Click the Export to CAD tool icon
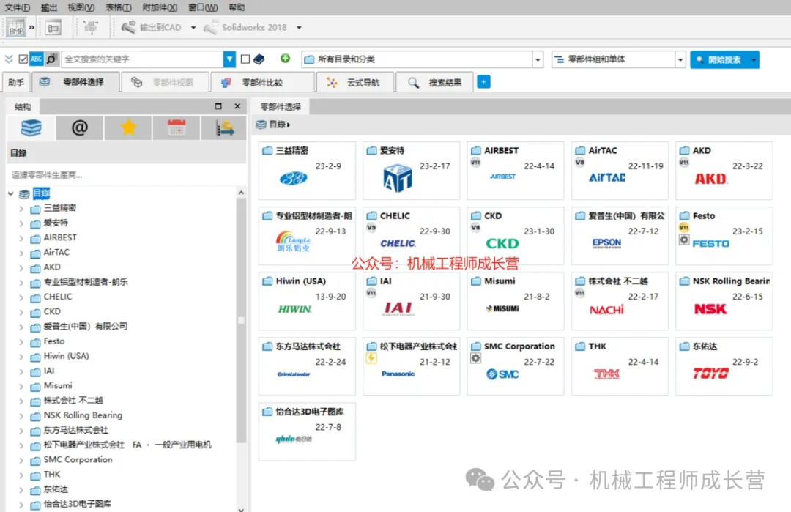This screenshot has width=791, height=512. pos(129,27)
